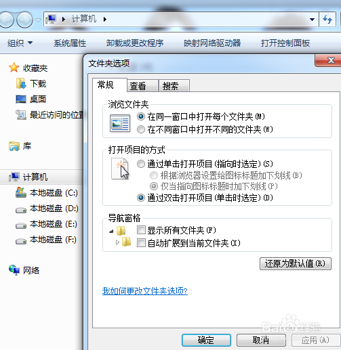
Task: Click 映射网络驱动器 in the toolbar
Action: pyautogui.click(x=212, y=43)
